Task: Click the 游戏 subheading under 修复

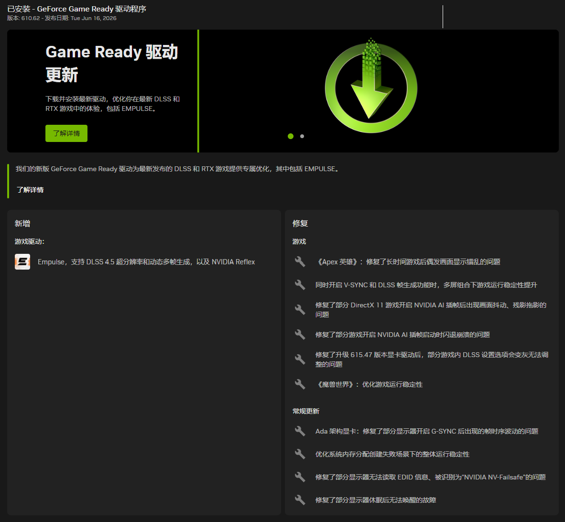Action: click(299, 241)
